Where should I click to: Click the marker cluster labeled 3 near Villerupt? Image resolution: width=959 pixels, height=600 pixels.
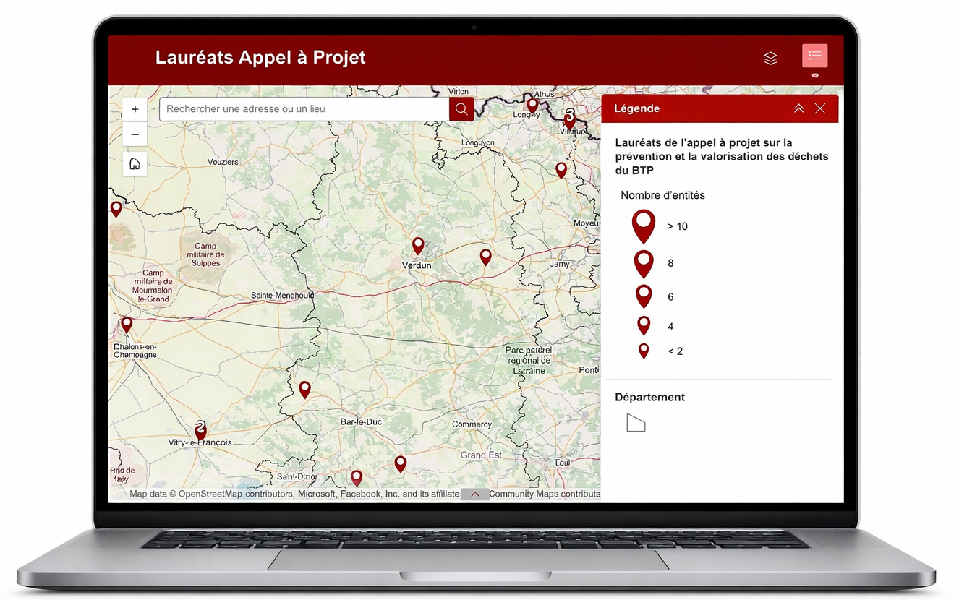pyautogui.click(x=571, y=119)
